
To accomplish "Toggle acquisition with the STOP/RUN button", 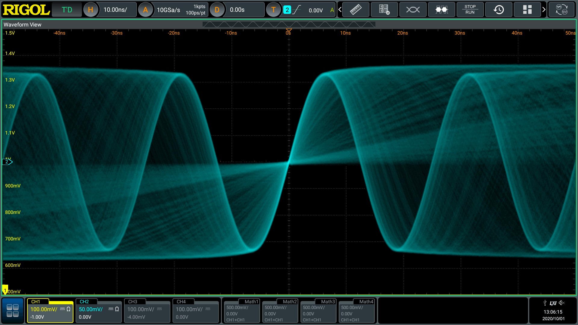I will [470, 9].
